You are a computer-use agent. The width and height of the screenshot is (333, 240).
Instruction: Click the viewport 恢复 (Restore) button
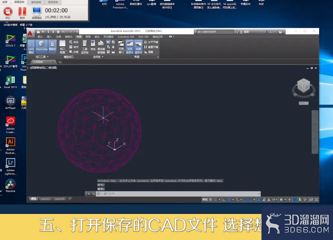[x=73, y=52]
